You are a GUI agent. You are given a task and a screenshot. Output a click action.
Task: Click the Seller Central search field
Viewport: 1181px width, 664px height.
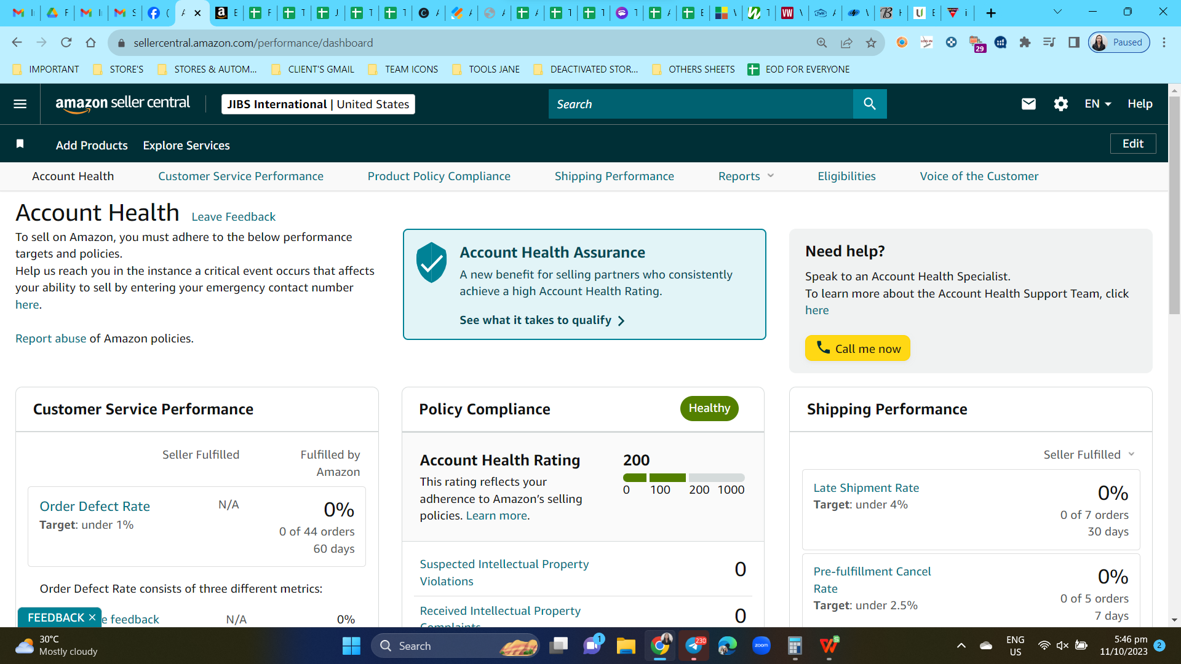click(x=701, y=104)
